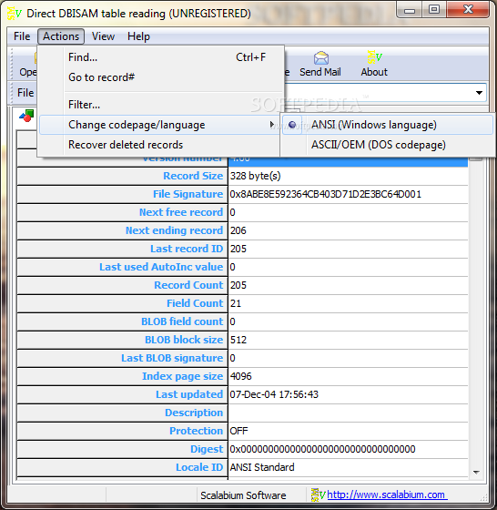Choose Find... from Actions menu
This screenshot has width=497, height=510.
pyautogui.click(x=160, y=57)
